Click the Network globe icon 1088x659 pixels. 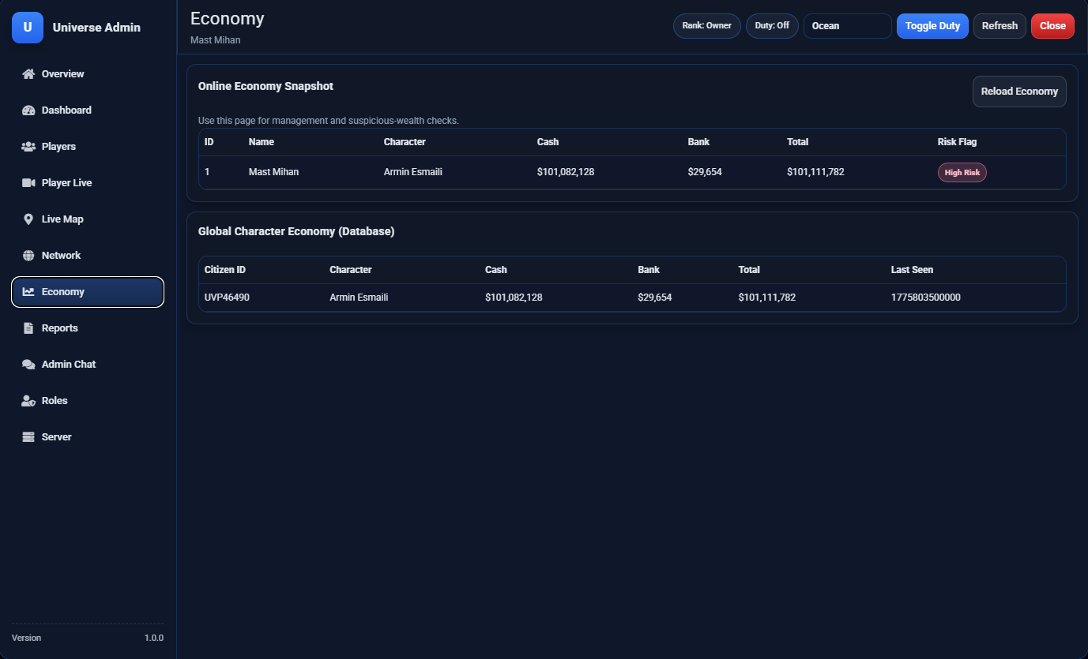(x=28, y=256)
